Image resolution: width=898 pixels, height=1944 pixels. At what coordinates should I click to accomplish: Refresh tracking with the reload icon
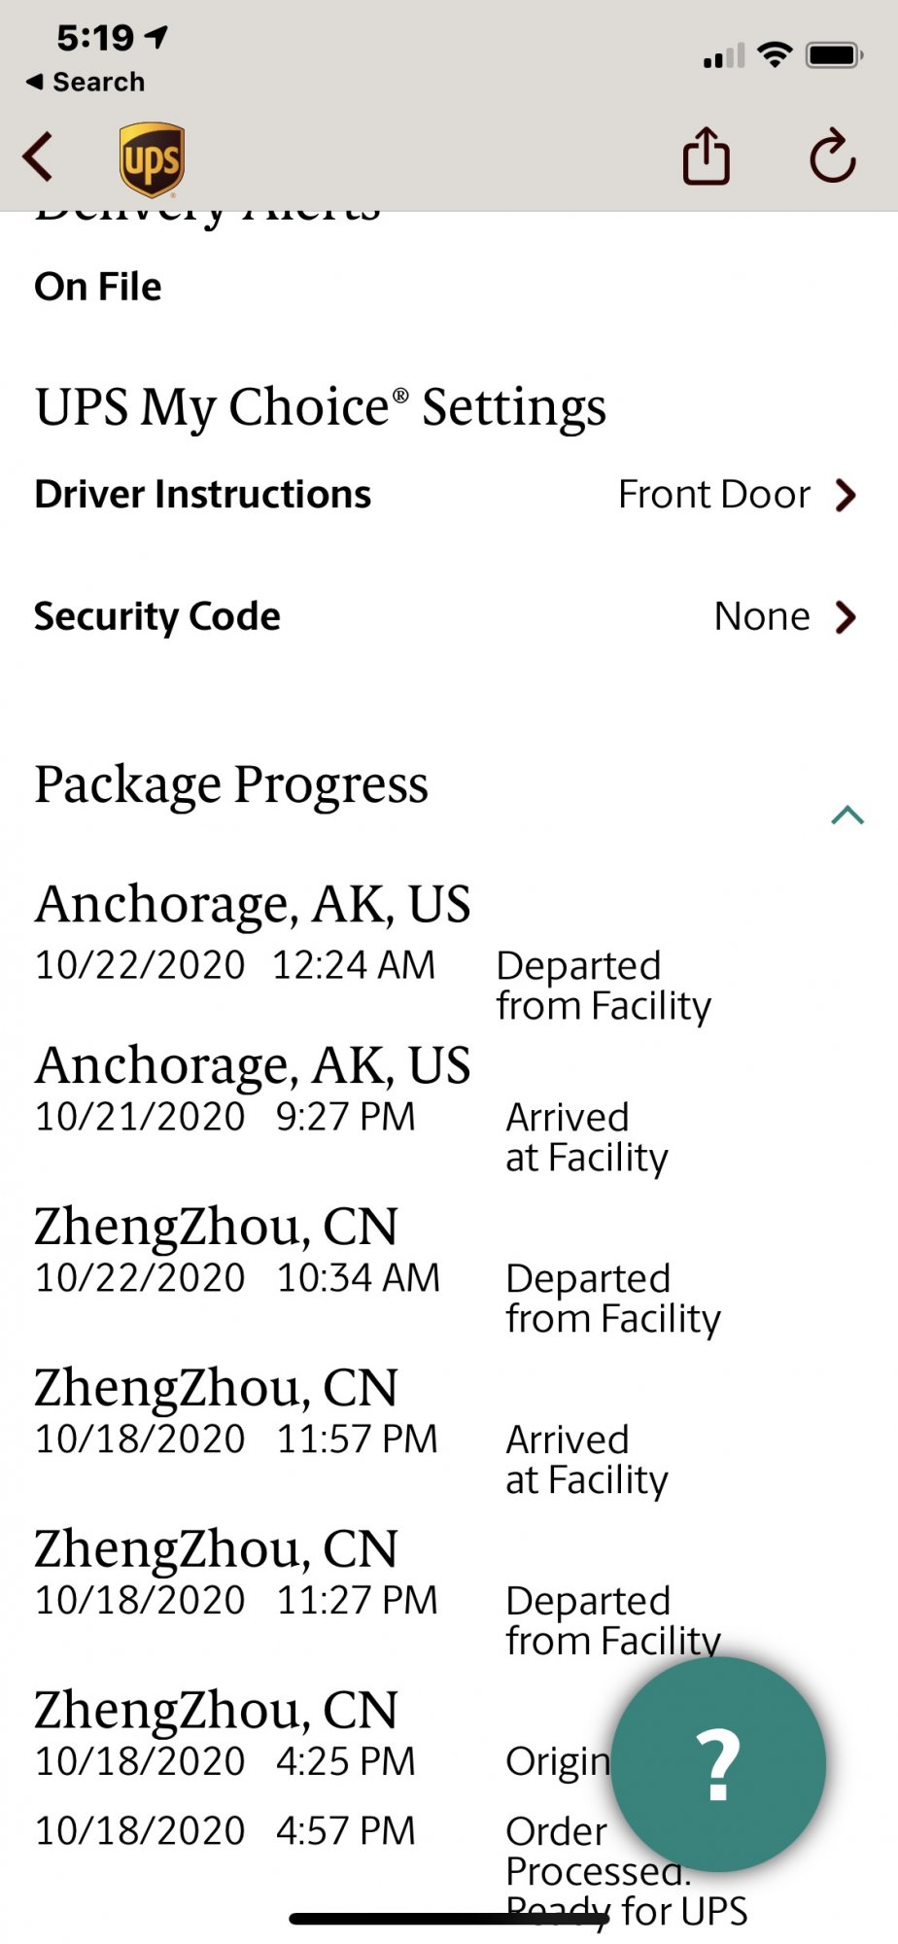tap(833, 156)
